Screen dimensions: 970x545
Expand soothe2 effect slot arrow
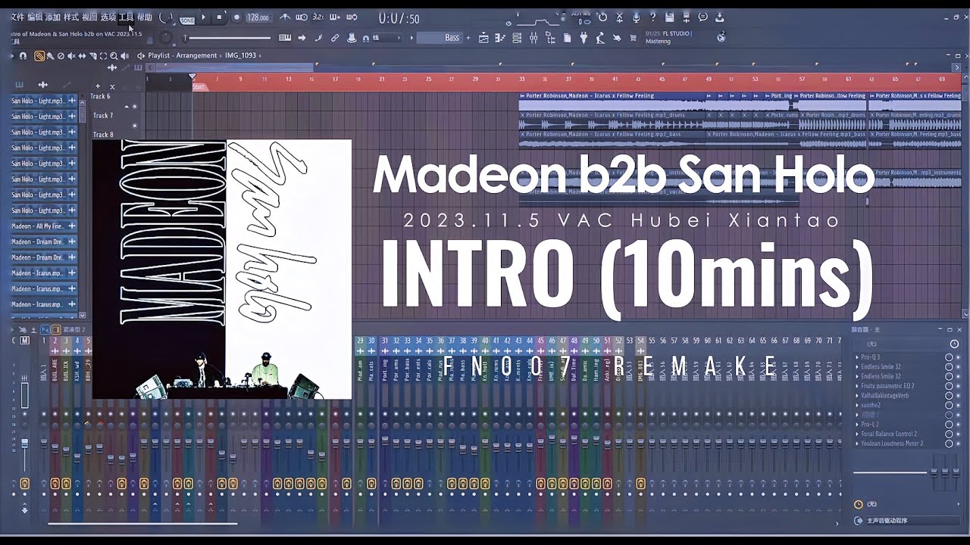(857, 405)
